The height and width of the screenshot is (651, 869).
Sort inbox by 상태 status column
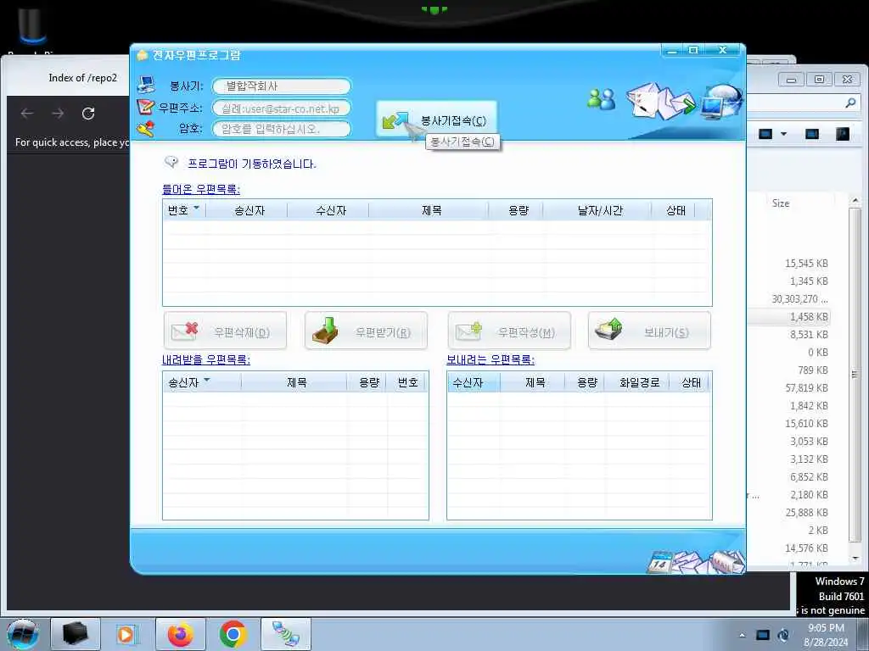[673, 210]
